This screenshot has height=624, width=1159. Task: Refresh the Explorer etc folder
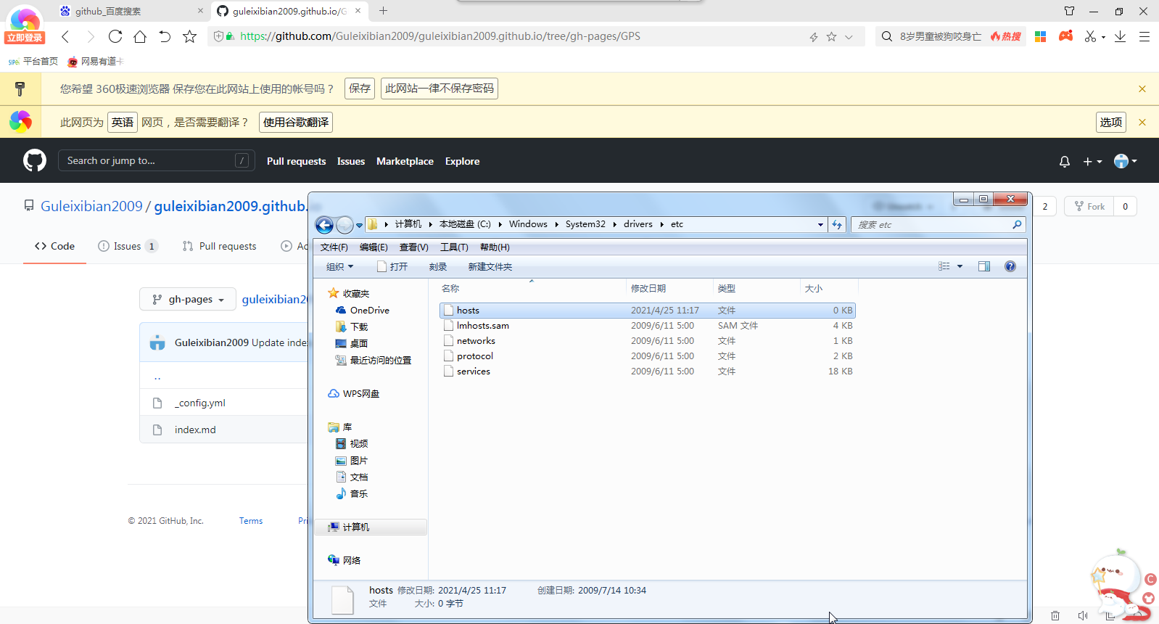(837, 225)
